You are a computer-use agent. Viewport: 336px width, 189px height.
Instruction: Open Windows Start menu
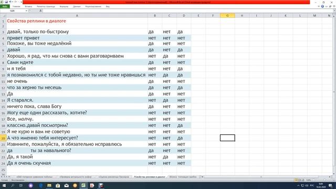click(x=4, y=185)
